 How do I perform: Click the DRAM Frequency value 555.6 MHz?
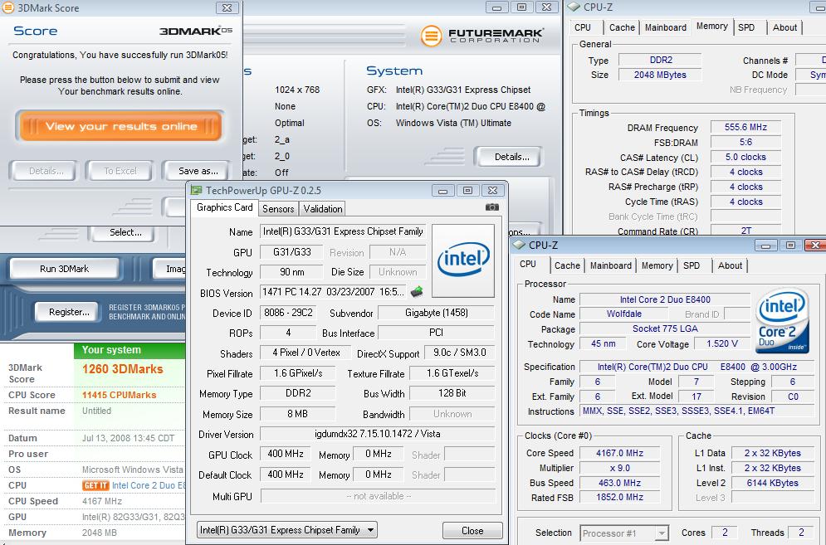[x=745, y=127]
